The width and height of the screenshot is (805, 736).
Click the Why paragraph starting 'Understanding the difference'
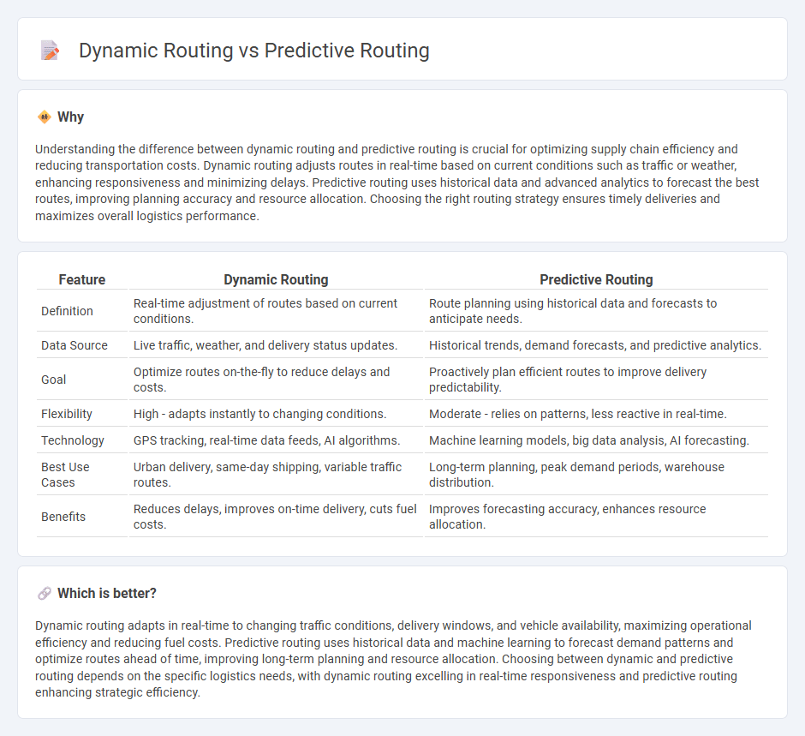(x=397, y=183)
